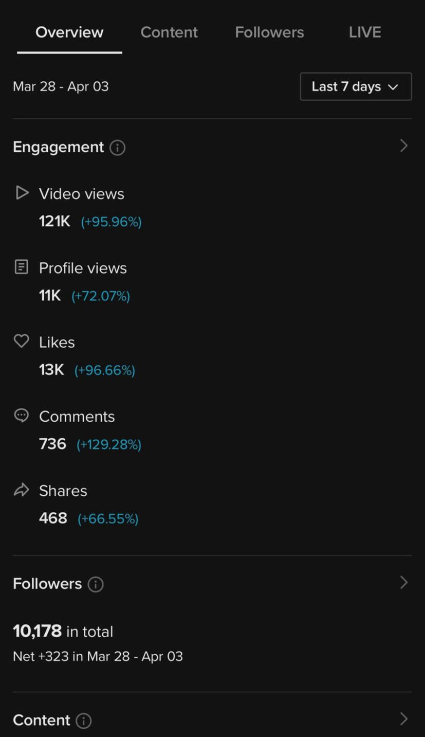The height and width of the screenshot is (737, 425).
Task: Click the 10,178 in total followers figure
Action: (x=63, y=632)
